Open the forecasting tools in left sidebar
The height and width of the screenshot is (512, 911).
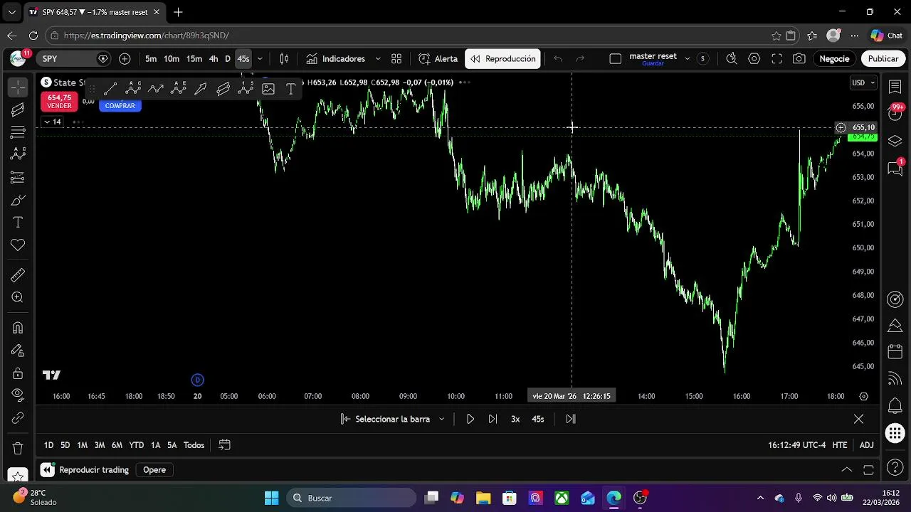pos(18,177)
